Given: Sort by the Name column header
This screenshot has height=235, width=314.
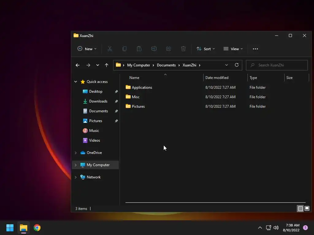Looking at the screenshot, I should coord(134,78).
